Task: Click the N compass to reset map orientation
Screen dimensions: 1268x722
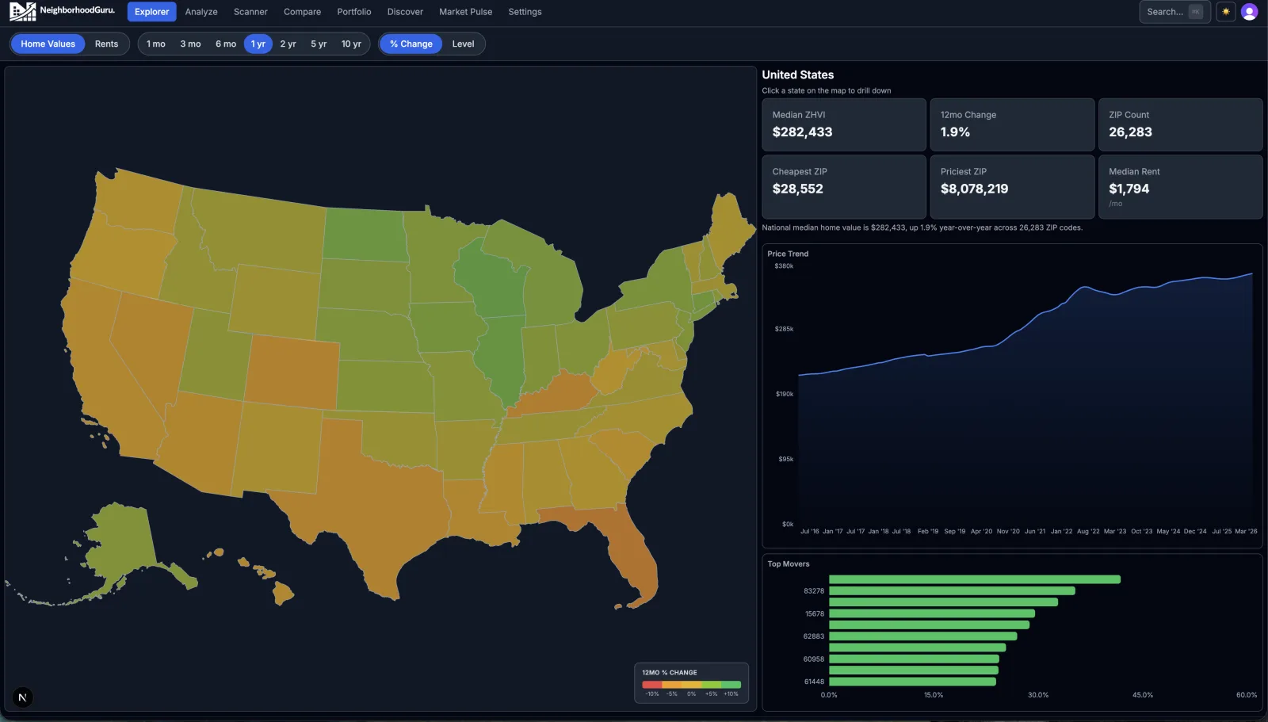Action: [22, 697]
